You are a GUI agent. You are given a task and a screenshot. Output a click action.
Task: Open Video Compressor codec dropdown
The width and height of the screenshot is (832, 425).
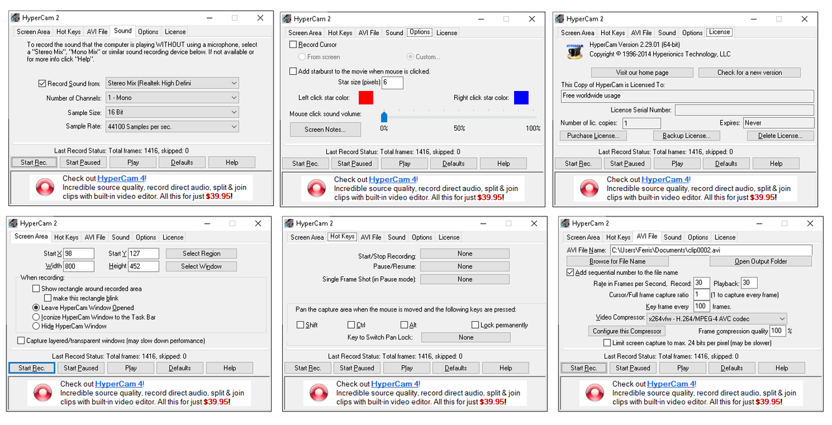(x=717, y=318)
